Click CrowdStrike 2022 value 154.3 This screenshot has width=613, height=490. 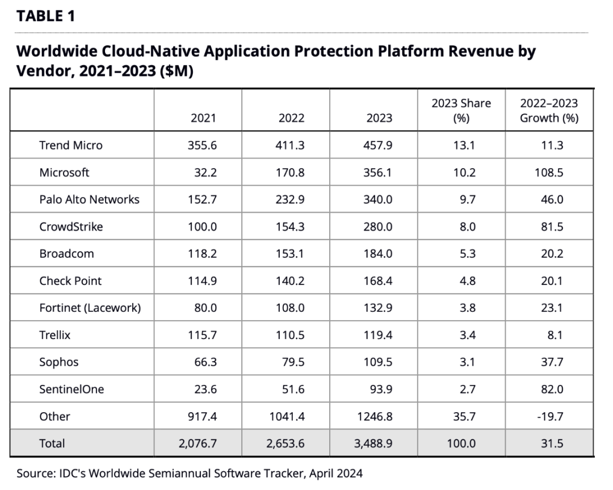[x=289, y=227]
